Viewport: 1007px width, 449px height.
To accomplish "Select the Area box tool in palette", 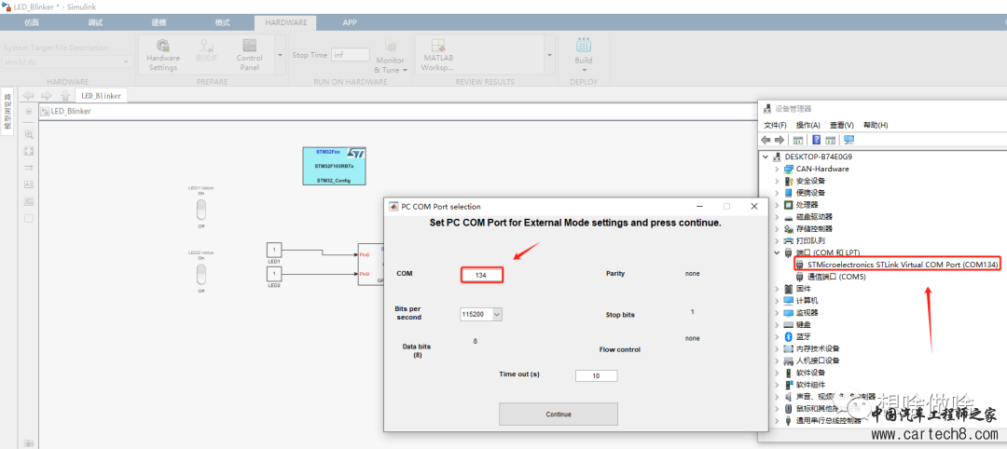I will pos(28,218).
